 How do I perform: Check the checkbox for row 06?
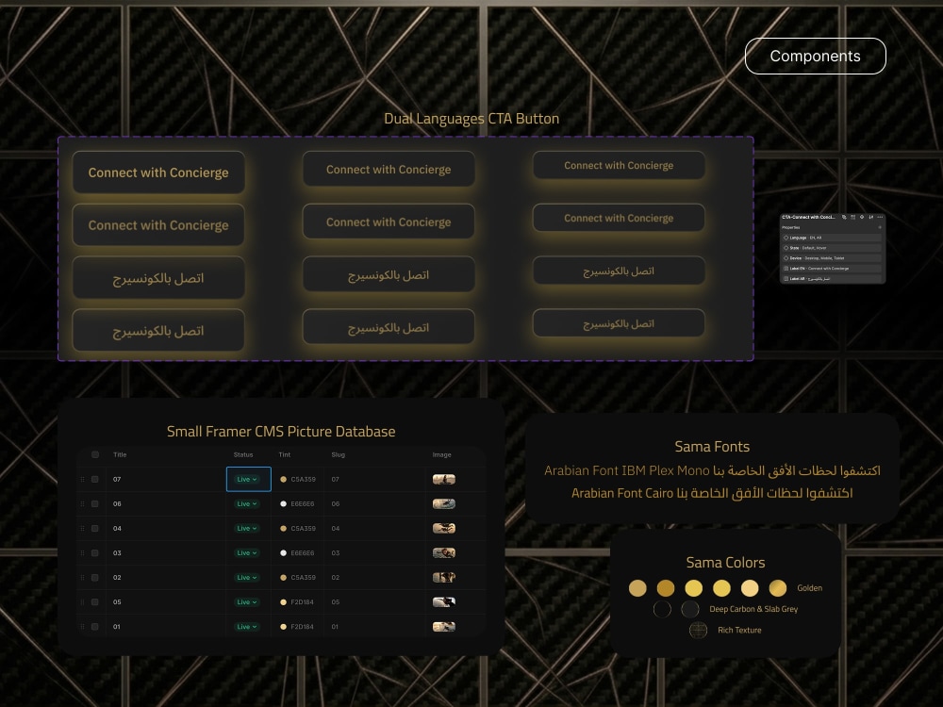95,503
